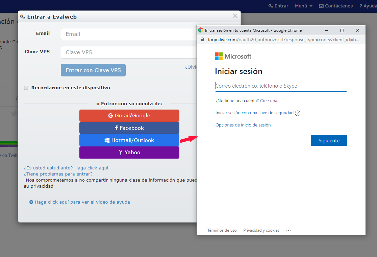Viewport: 377px width, 257px height.
Task: Focus Correo electrónico, teléfono o Skype field
Action: pos(281,86)
